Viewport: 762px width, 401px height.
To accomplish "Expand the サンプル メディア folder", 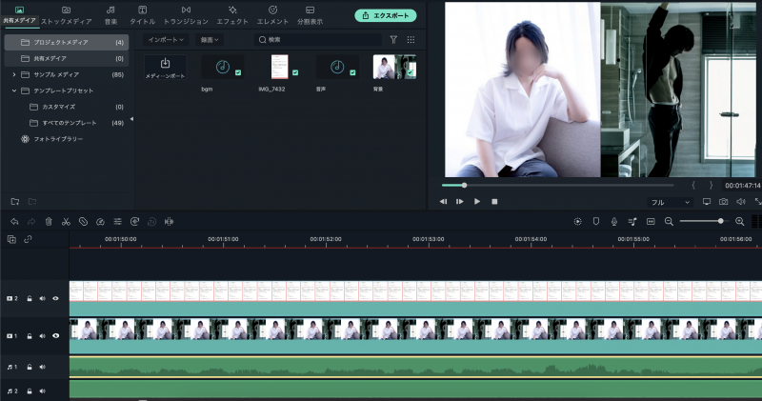I will pos(13,74).
